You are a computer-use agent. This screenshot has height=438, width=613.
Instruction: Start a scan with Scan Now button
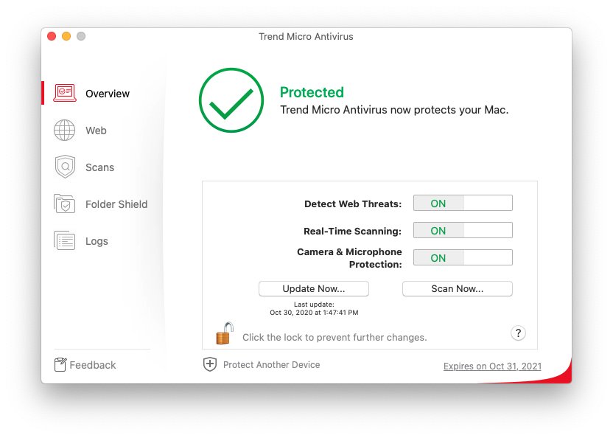tap(457, 288)
